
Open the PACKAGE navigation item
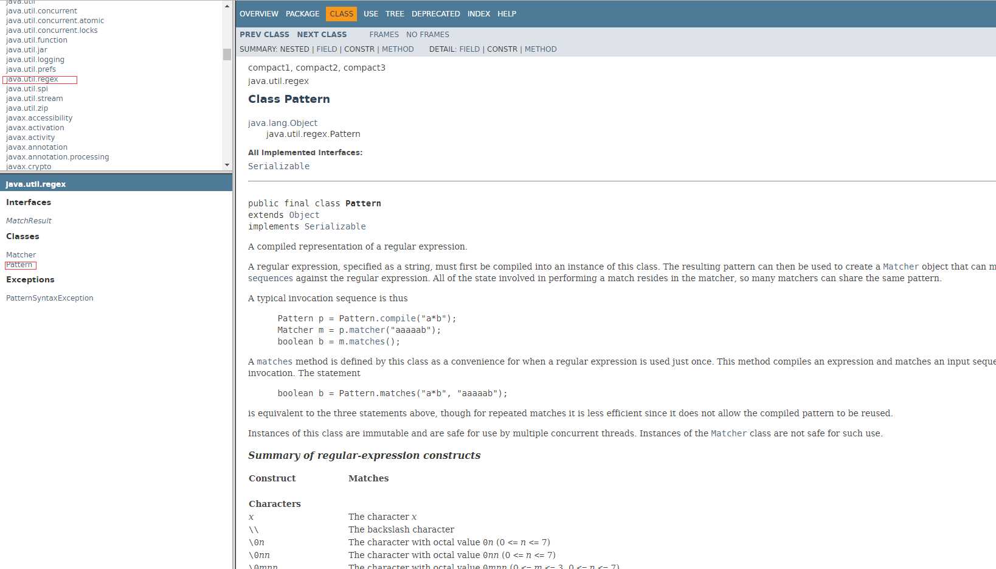(302, 13)
